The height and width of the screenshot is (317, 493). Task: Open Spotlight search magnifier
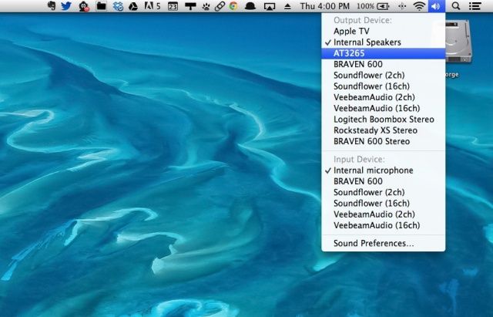coord(455,6)
